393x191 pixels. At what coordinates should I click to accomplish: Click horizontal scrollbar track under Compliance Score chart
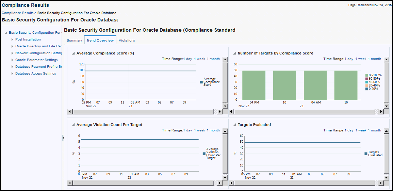[143, 112]
